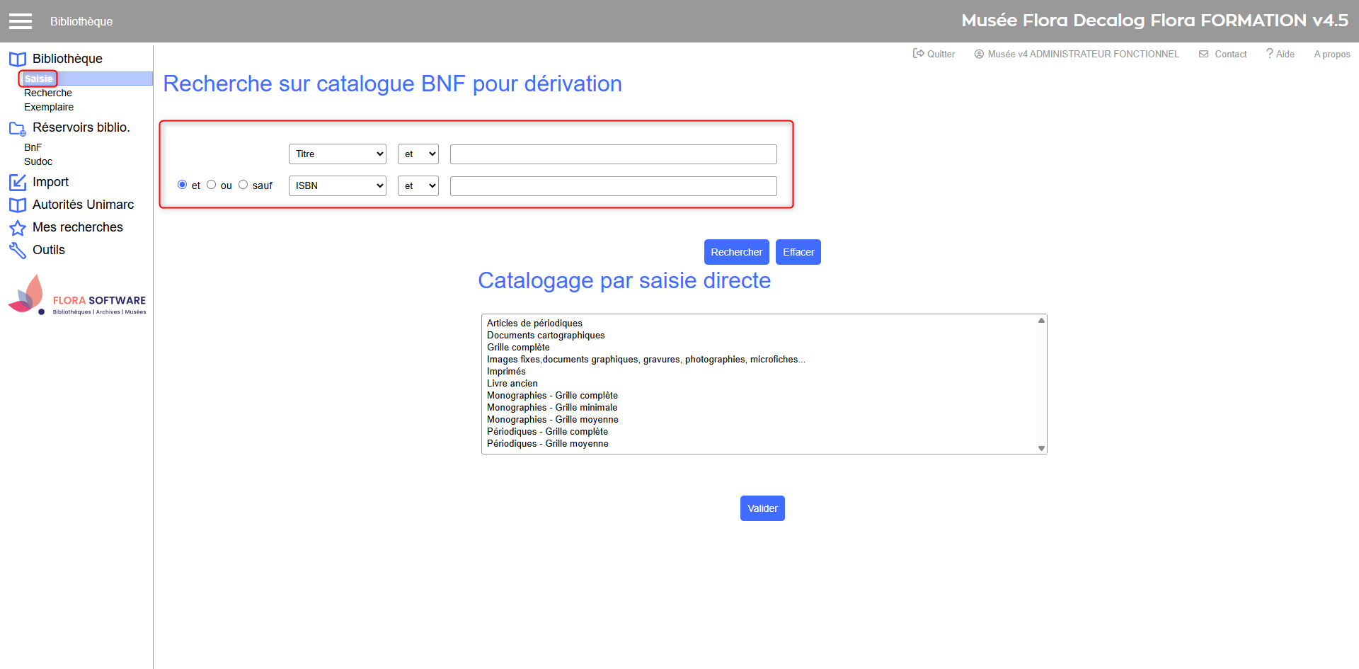Click the Réservoirs biblio. folder icon
1359x669 pixels.
click(x=17, y=128)
